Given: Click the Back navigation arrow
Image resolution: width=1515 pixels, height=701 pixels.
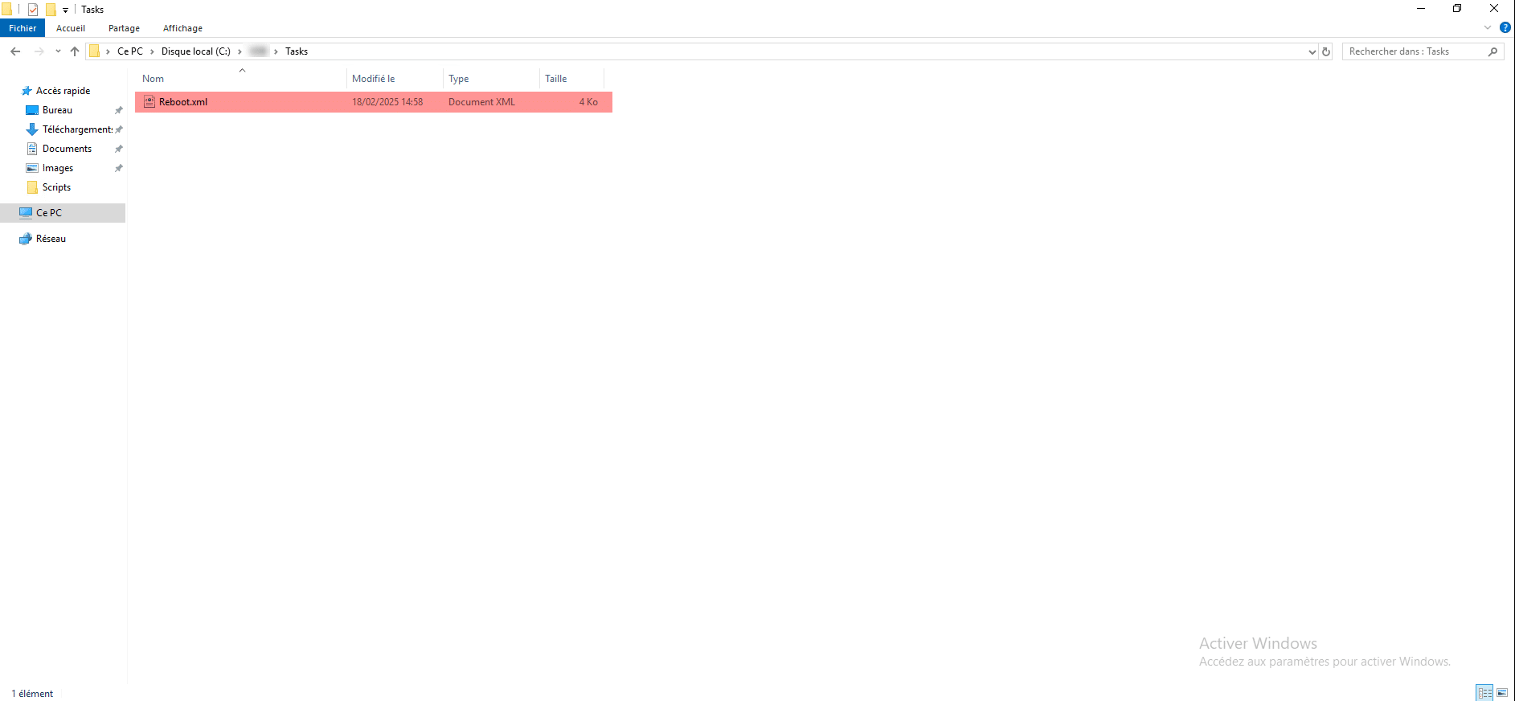Looking at the screenshot, I should (x=15, y=51).
